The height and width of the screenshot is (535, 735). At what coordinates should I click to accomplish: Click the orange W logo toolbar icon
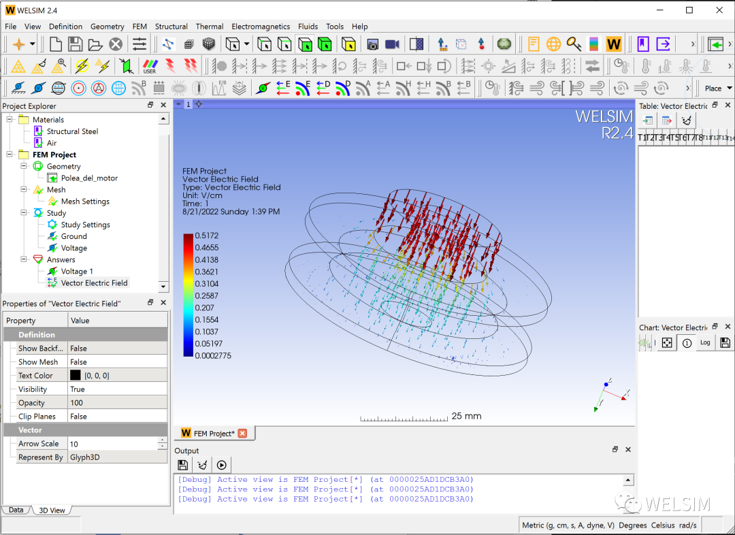[614, 44]
